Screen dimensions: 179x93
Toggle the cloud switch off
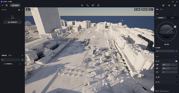coord(176,61)
